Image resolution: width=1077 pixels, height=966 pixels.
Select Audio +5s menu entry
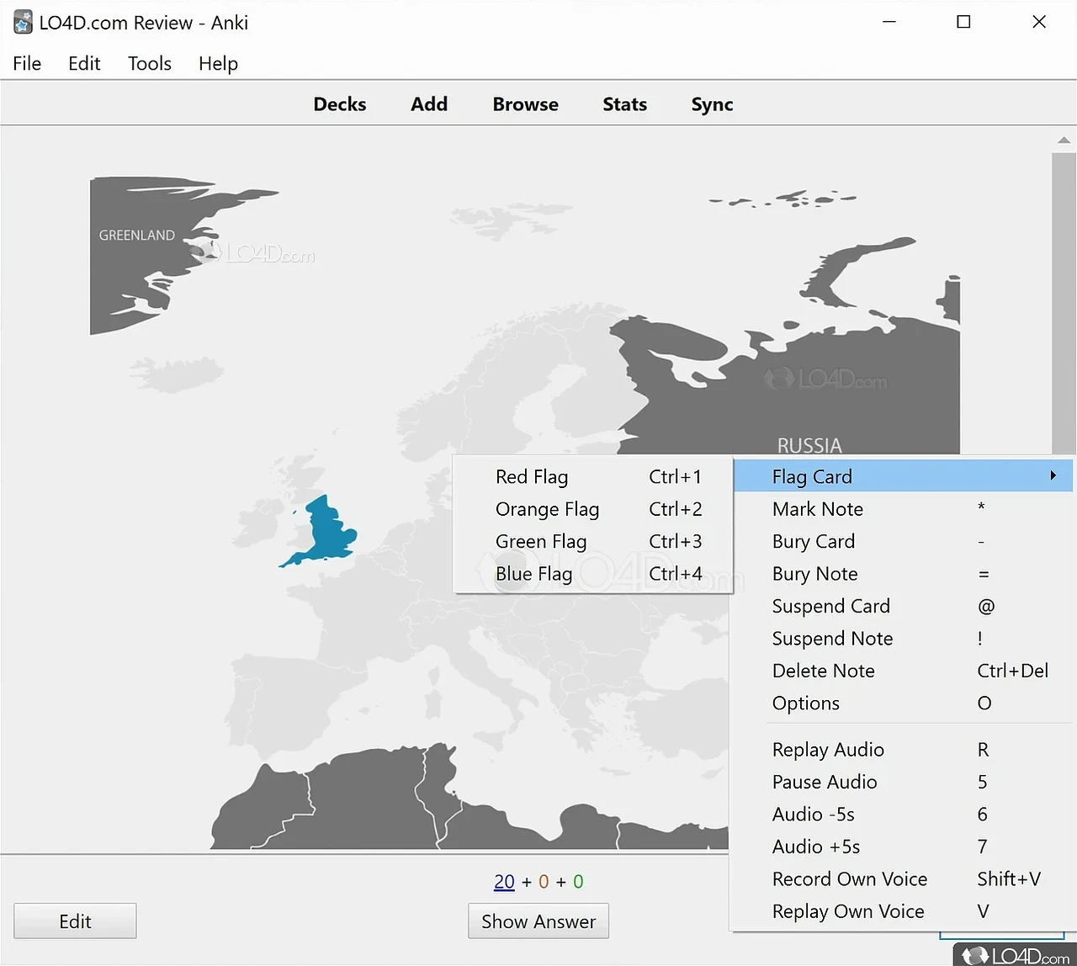(904, 847)
